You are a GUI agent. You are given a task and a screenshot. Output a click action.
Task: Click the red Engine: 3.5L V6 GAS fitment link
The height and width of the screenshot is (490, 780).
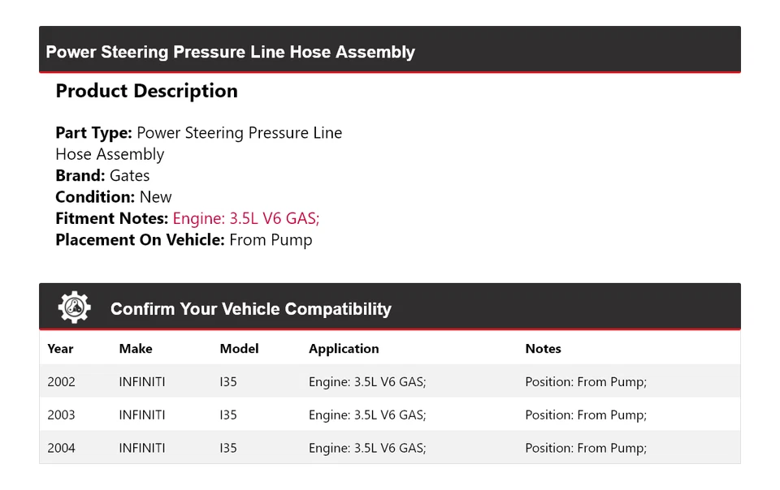point(245,218)
